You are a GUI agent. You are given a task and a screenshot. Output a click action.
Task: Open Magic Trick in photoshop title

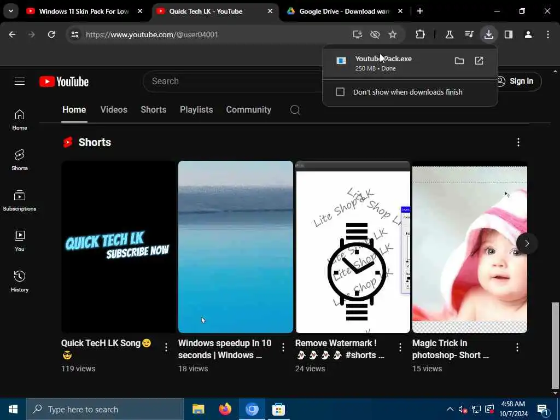(x=451, y=349)
